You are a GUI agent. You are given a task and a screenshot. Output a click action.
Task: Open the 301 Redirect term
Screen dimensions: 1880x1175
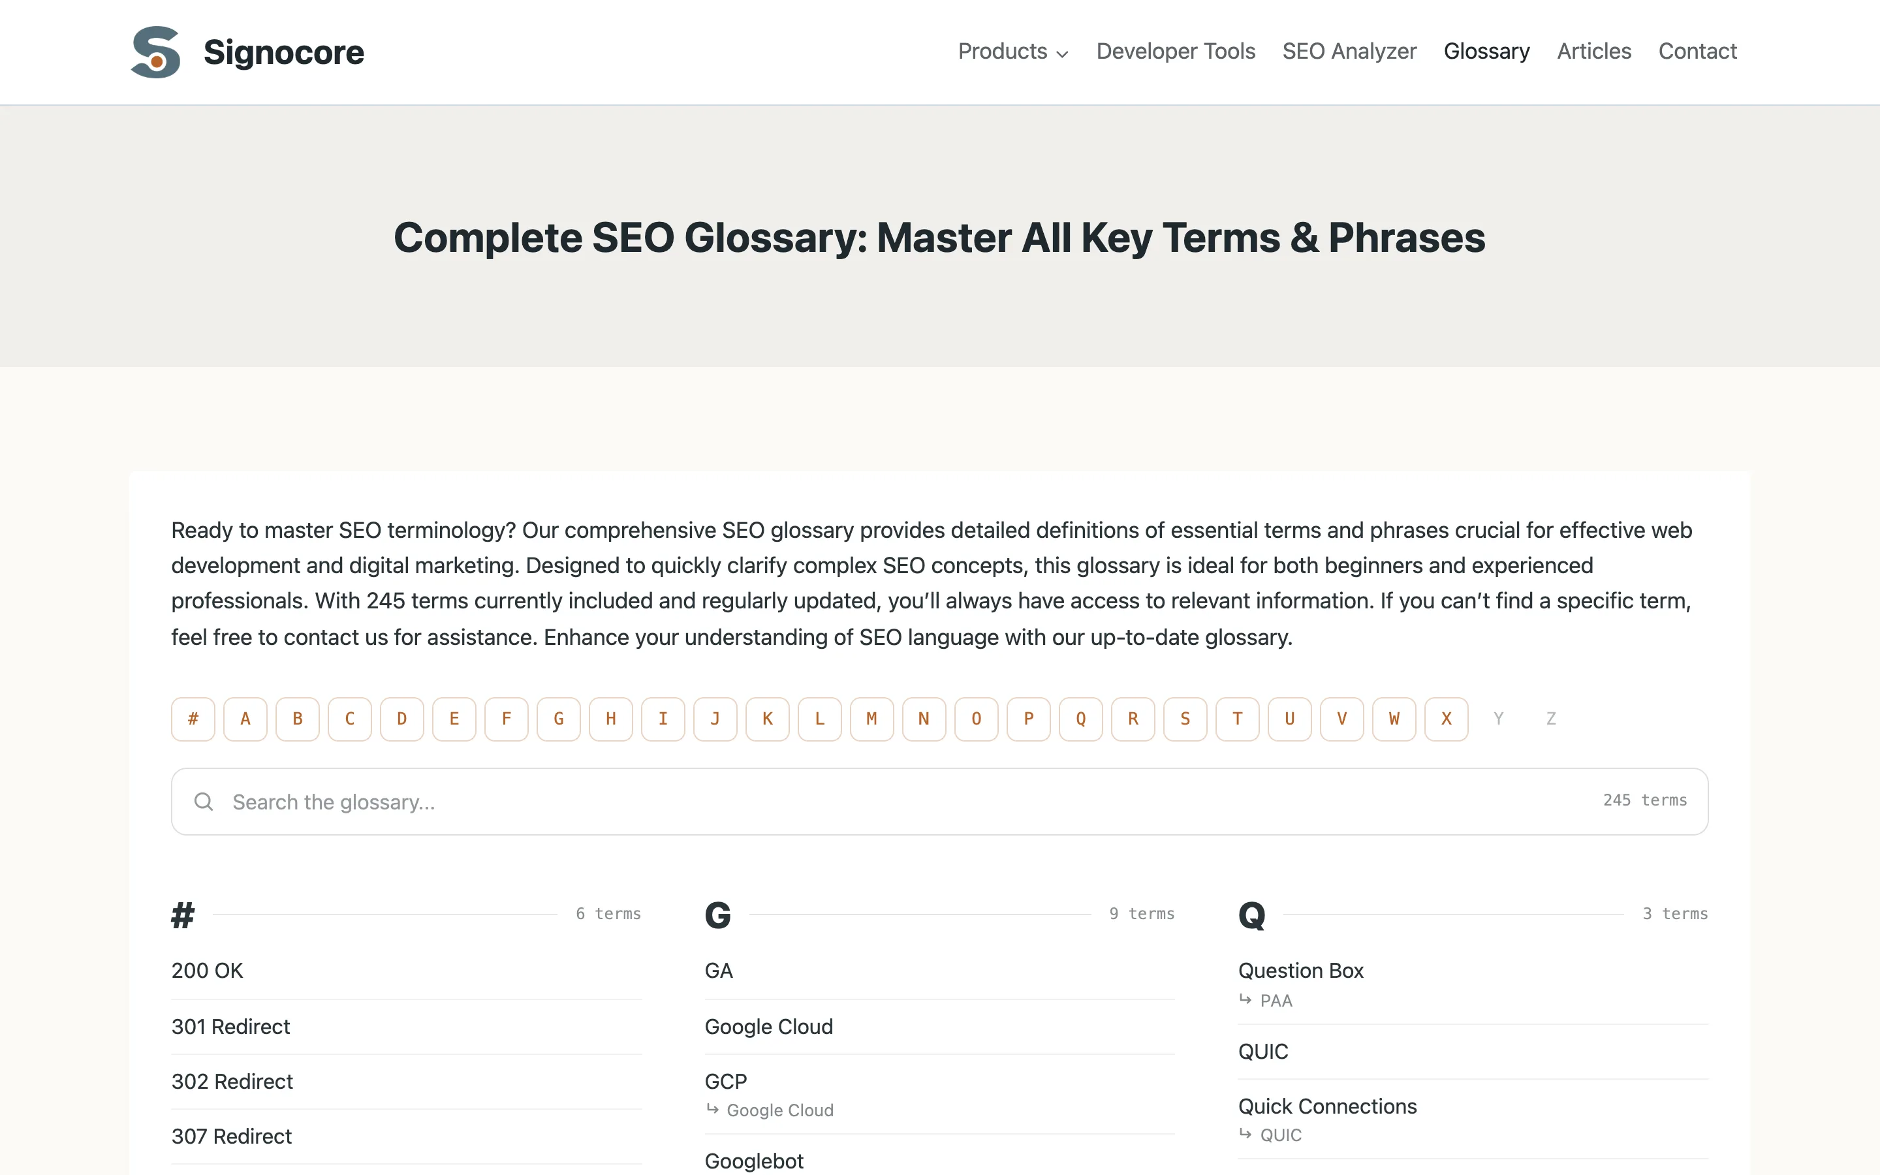click(x=230, y=1027)
